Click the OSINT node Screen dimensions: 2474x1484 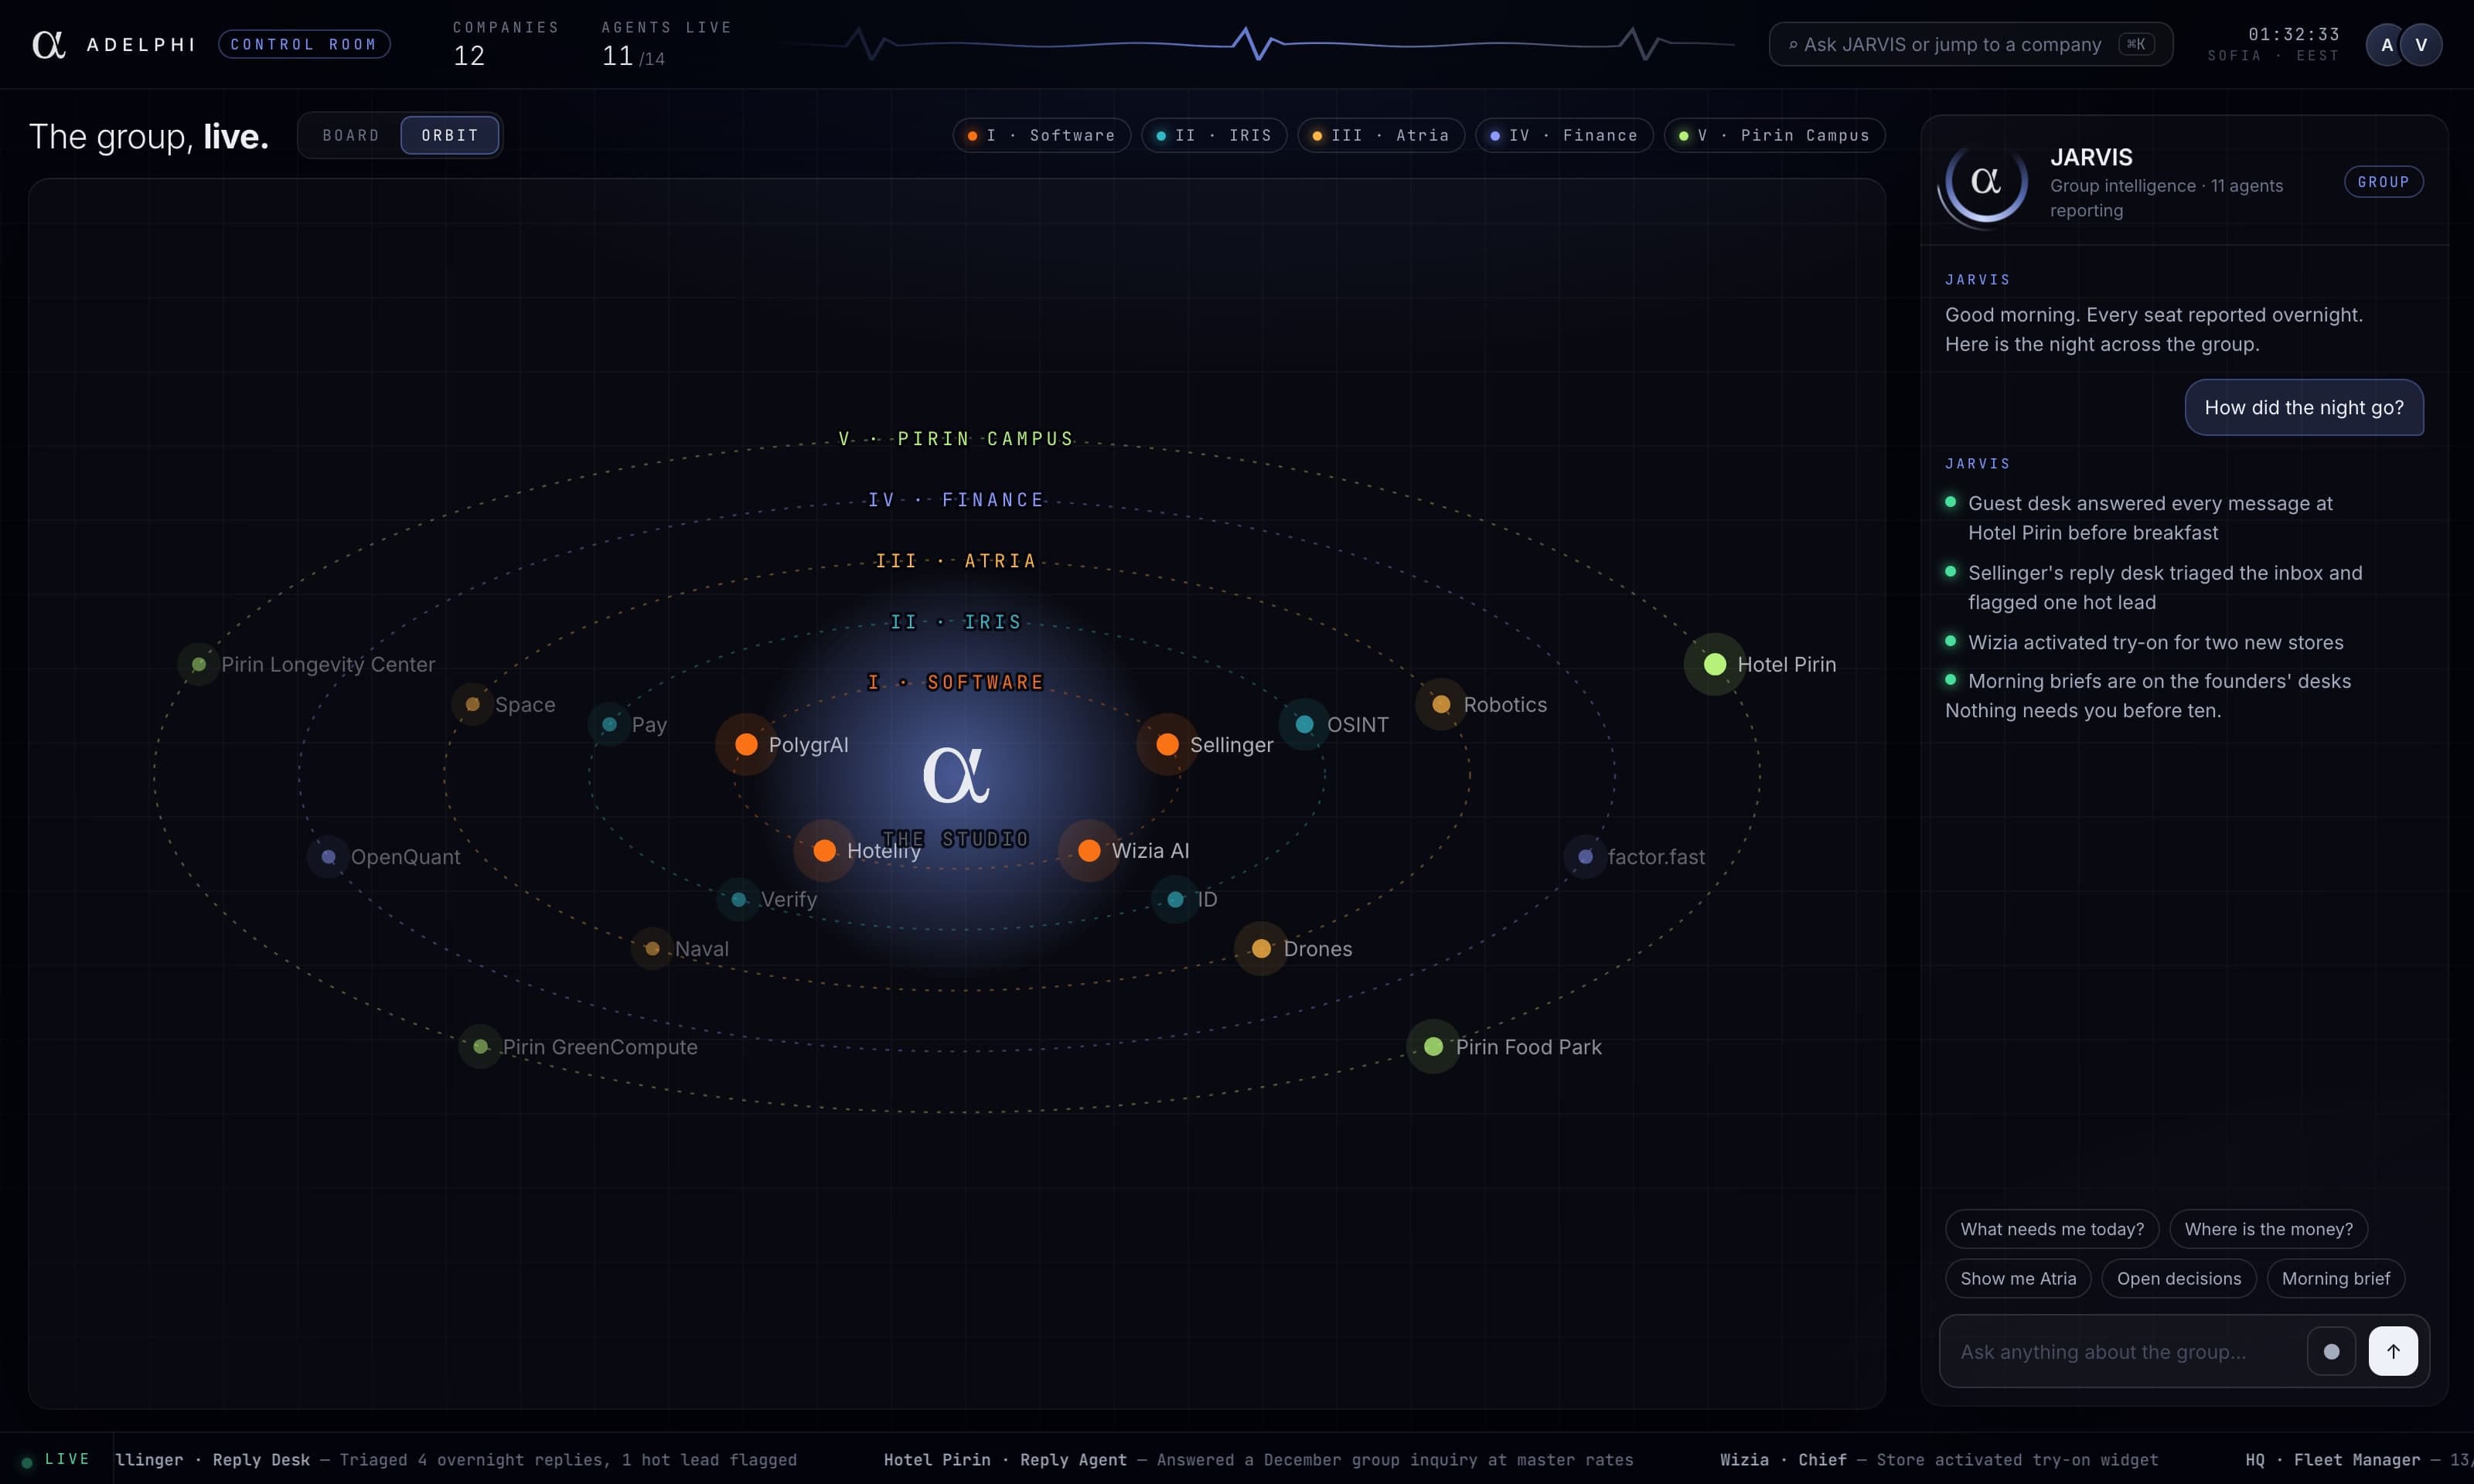pos(1304,724)
